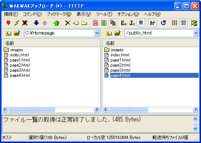Click the Connect plug icon
The height and width of the screenshot is (143, 201).
(8, 23)
